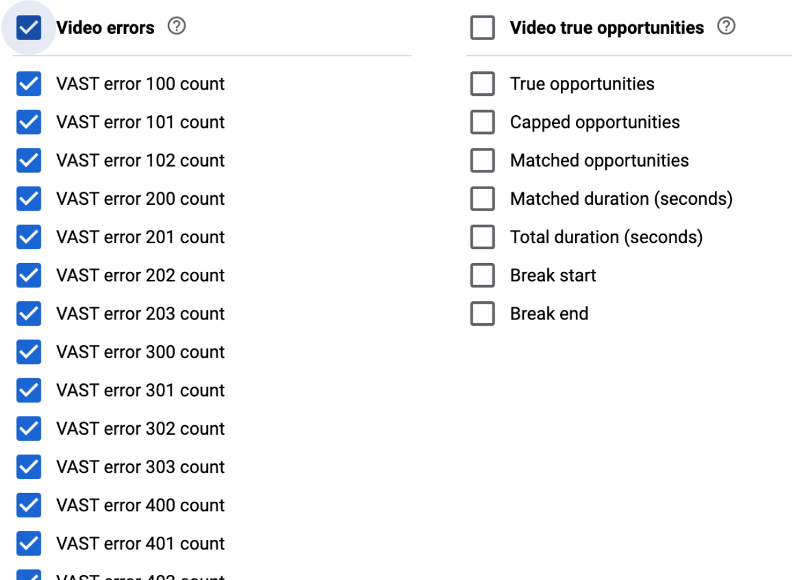Uncheck VAST error 300 count

point(29,352)
